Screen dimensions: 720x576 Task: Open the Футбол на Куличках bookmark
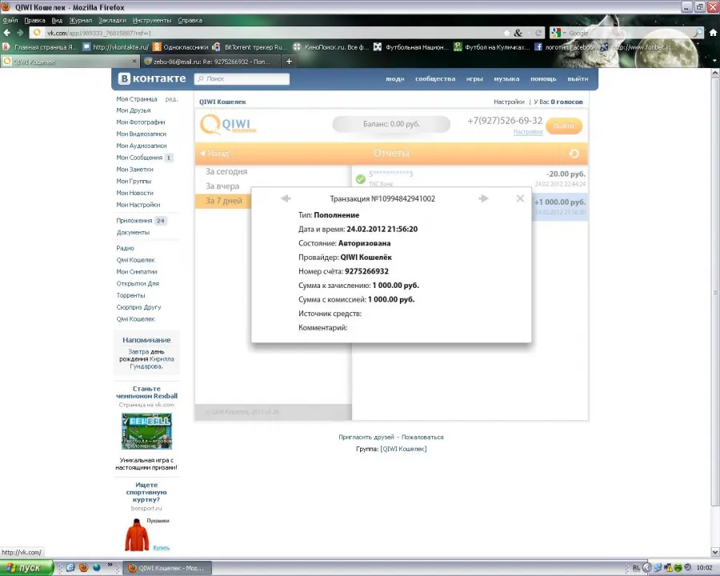pyautogui.click(x=492, y=47)
